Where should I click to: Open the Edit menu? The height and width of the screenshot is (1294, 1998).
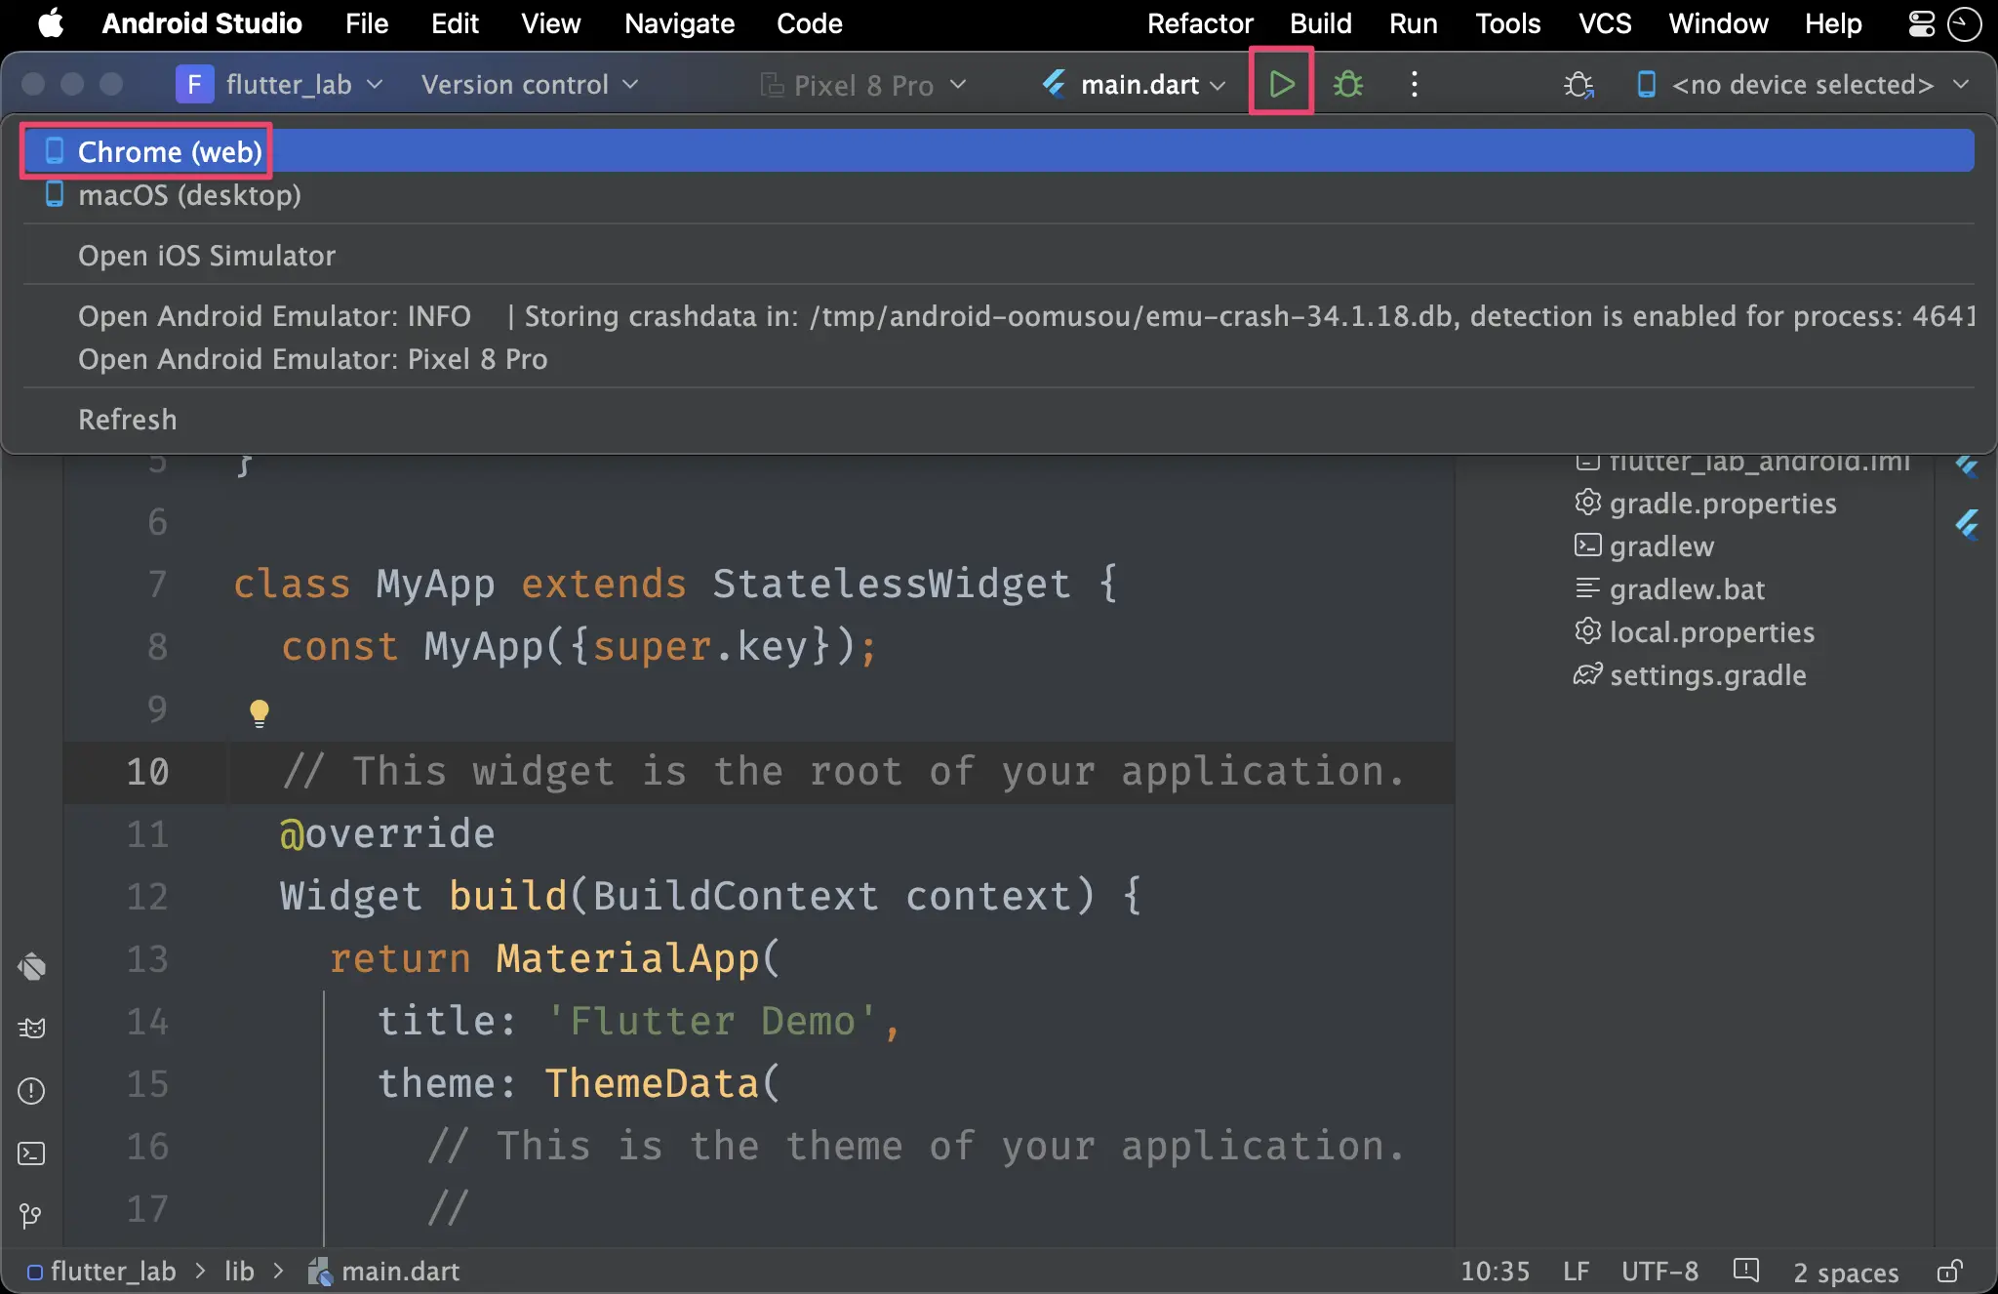coord(455,22)
